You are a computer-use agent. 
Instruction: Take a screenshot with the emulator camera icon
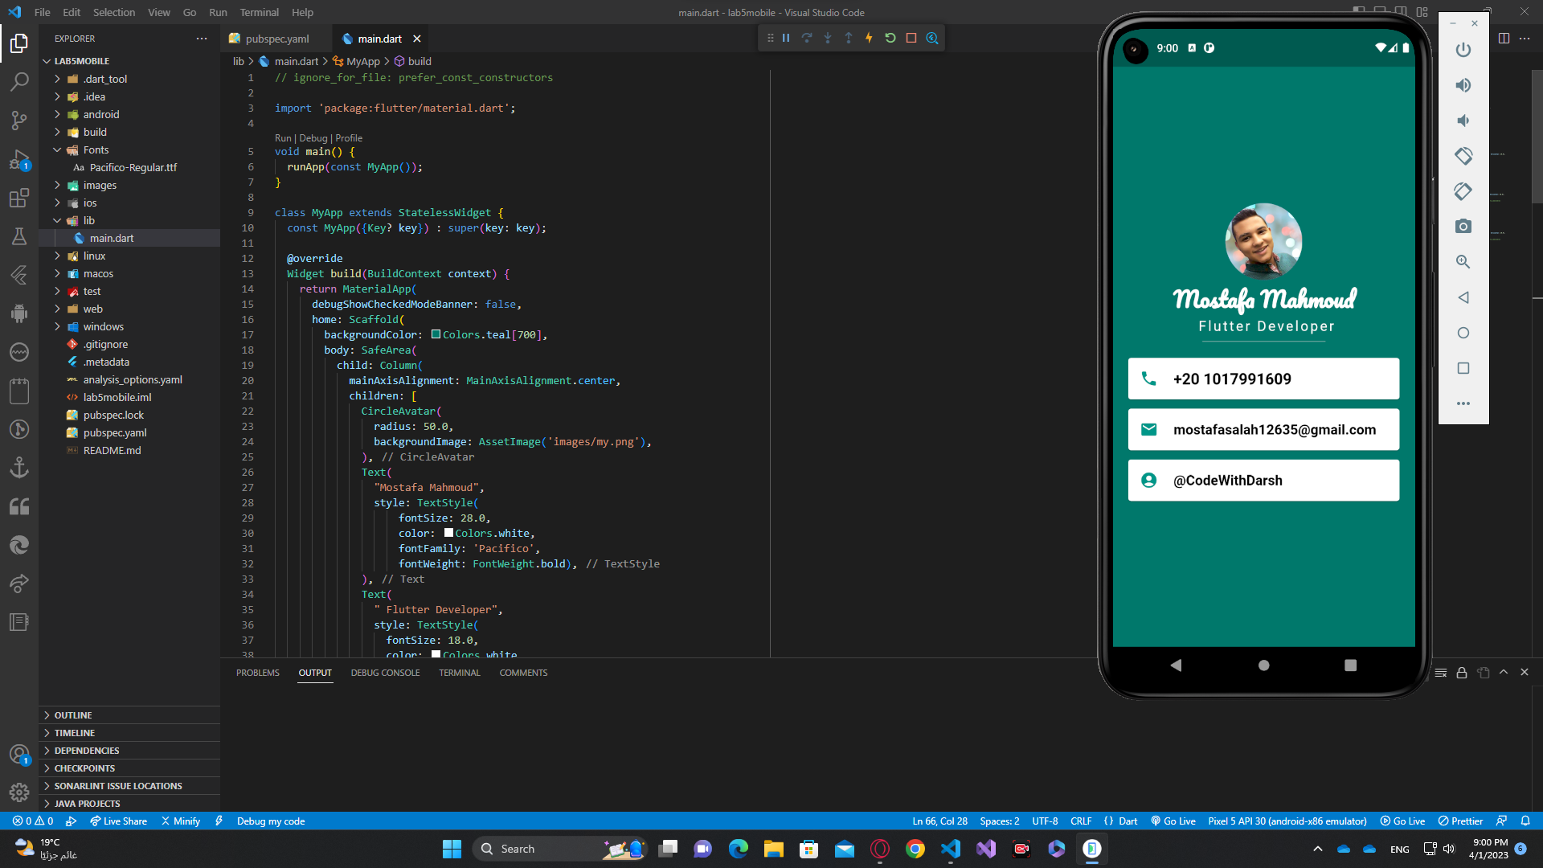coord(1463,226)
